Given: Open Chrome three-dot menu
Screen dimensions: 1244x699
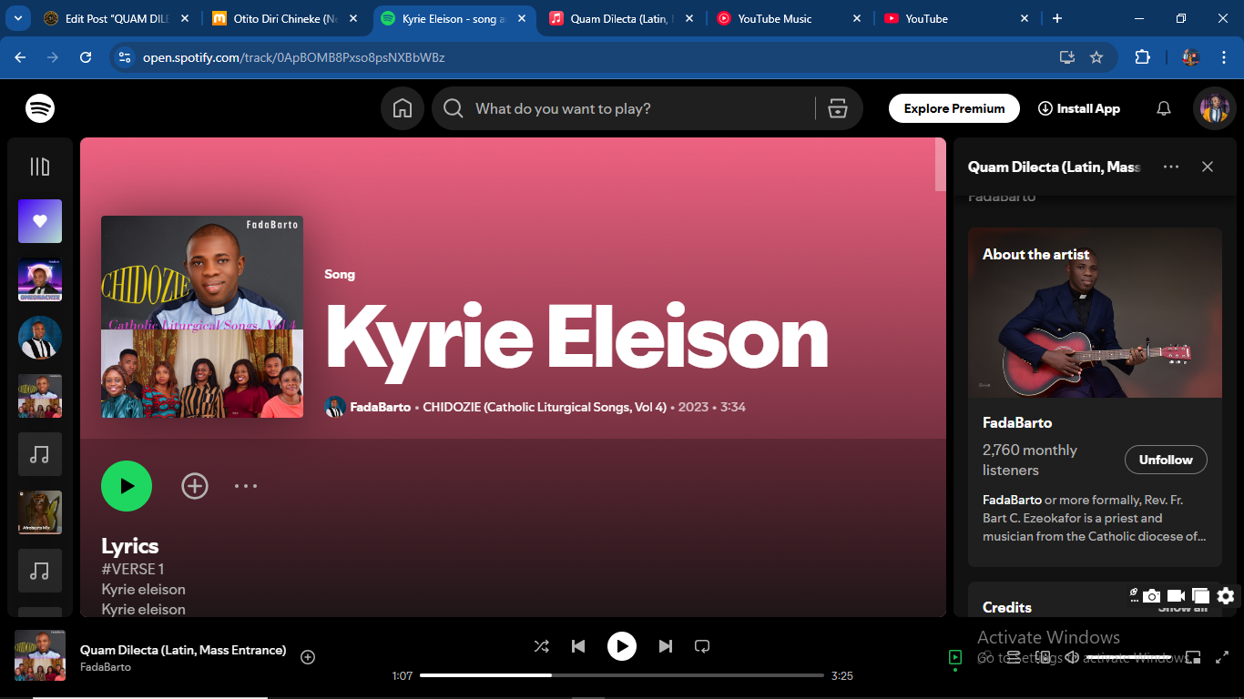Looking at the screenshot, I should [1223, 57].
